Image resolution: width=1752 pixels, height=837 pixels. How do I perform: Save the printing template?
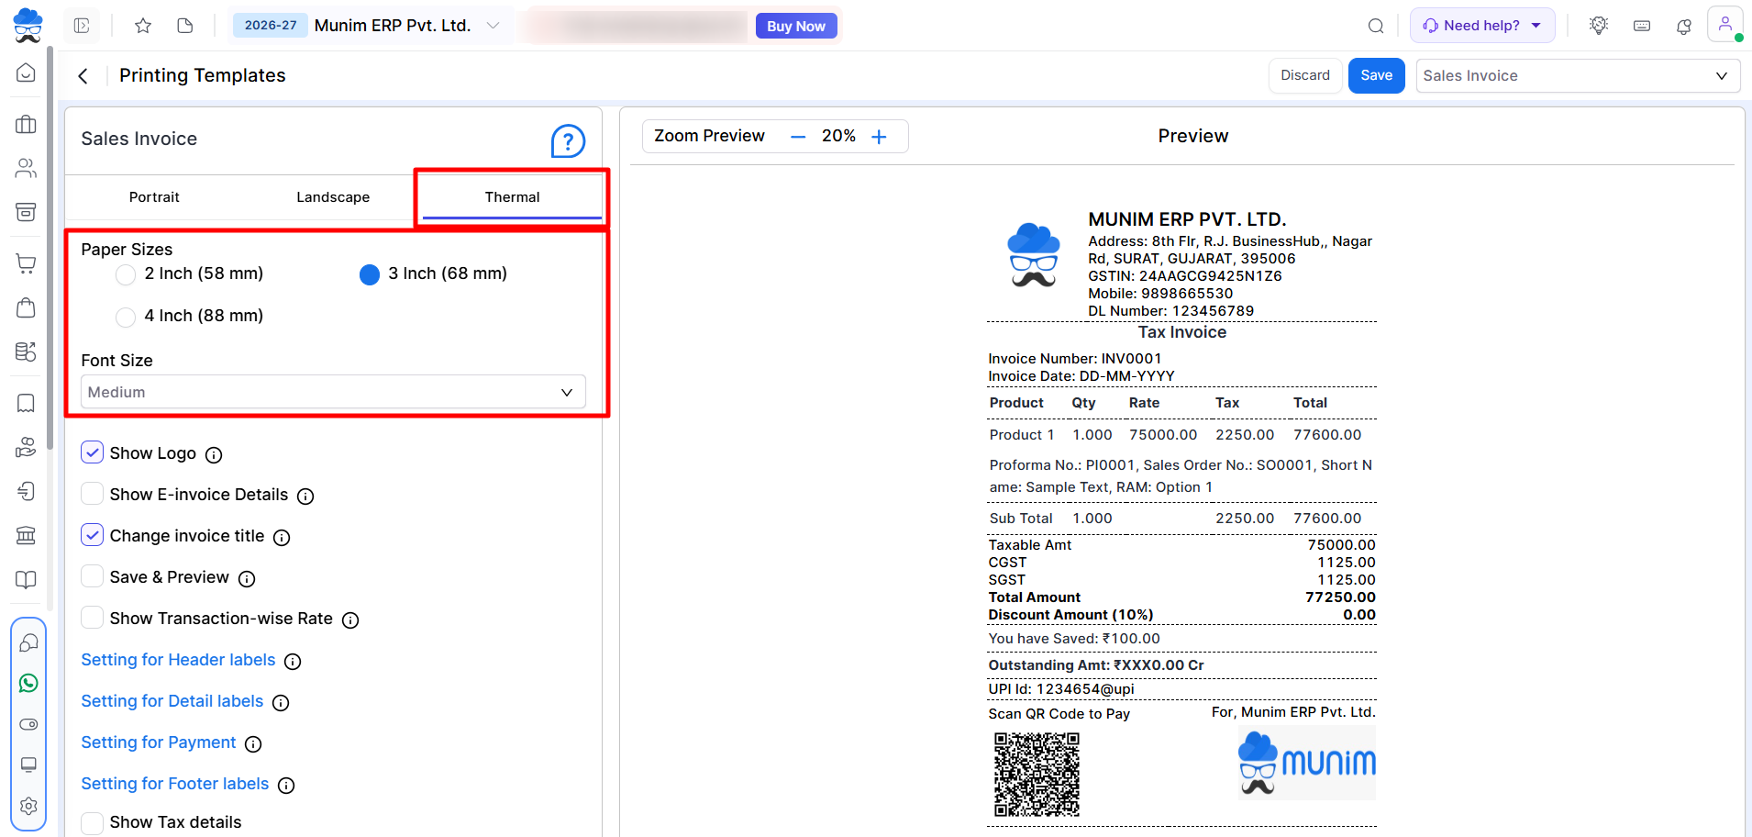(x=1376, y=75)
